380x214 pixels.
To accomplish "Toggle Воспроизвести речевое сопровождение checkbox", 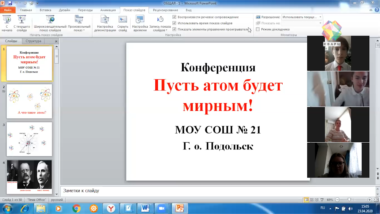I will pos(174,17).
